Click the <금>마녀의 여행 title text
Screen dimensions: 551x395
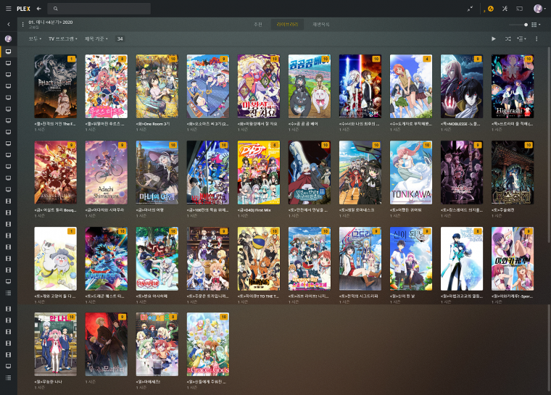point(149,209)
